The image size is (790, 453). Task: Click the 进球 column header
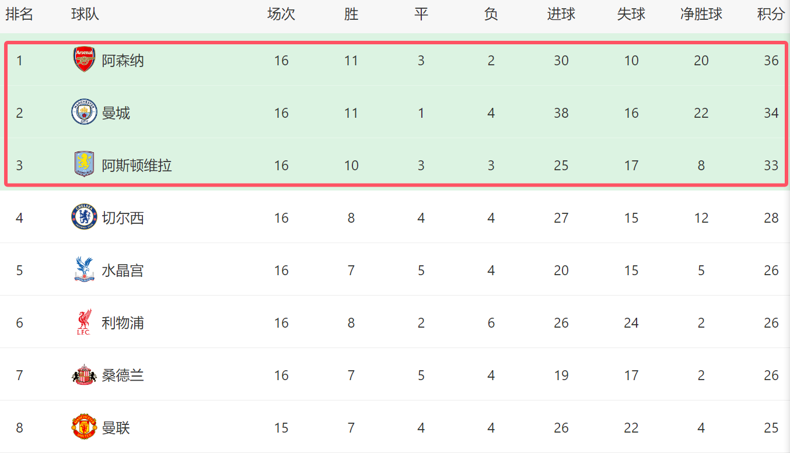[x=561, y=15]
